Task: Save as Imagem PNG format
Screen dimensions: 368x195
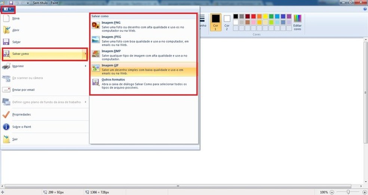Action: coord(143,27)
